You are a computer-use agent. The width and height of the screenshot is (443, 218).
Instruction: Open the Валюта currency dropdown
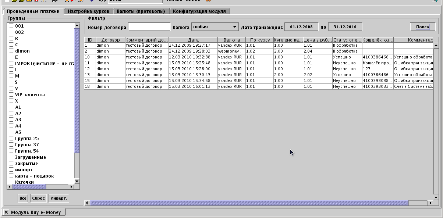pyautogui.click(x=215, y=27)
